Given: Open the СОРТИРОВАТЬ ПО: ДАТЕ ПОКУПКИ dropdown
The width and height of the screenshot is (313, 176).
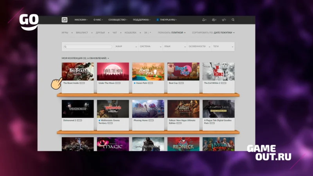Looking at the screenshot, I should 213,32.
